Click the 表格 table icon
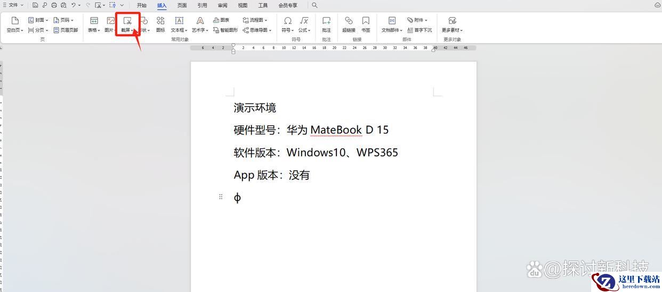 coord(94,21)
